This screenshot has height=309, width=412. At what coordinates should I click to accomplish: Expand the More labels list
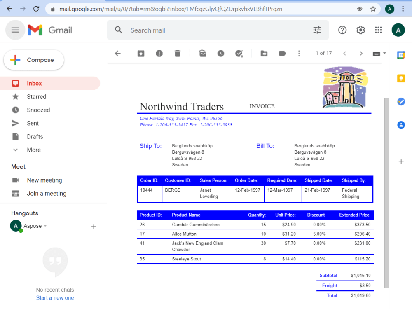(x=34, y=150)
